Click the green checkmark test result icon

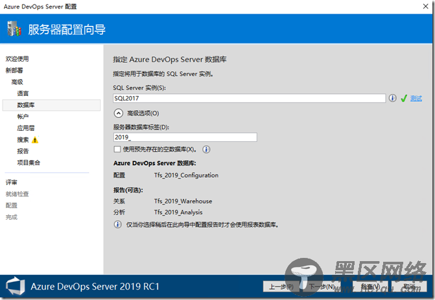point(404,98)
